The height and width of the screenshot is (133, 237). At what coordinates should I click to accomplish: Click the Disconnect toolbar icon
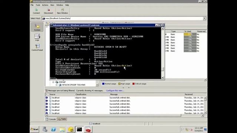tap(49, 10)
